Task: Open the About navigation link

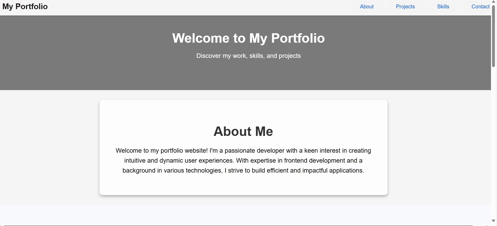Action: click(367, 7)
